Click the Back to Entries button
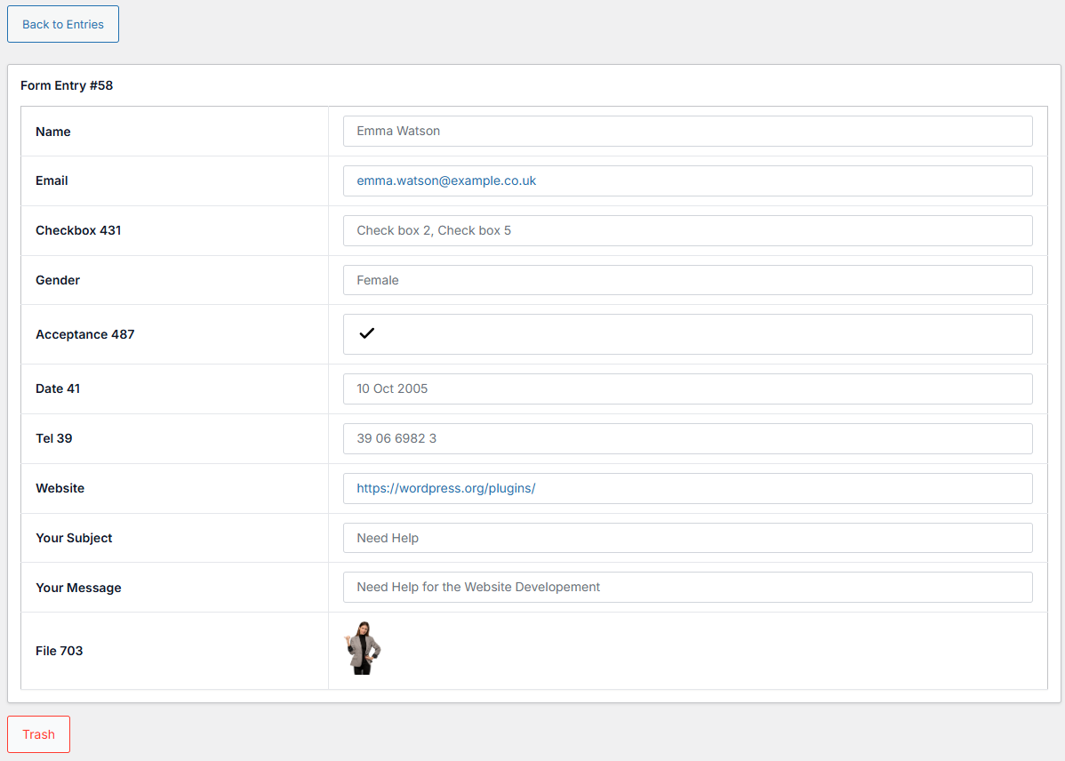 (62, 24)
